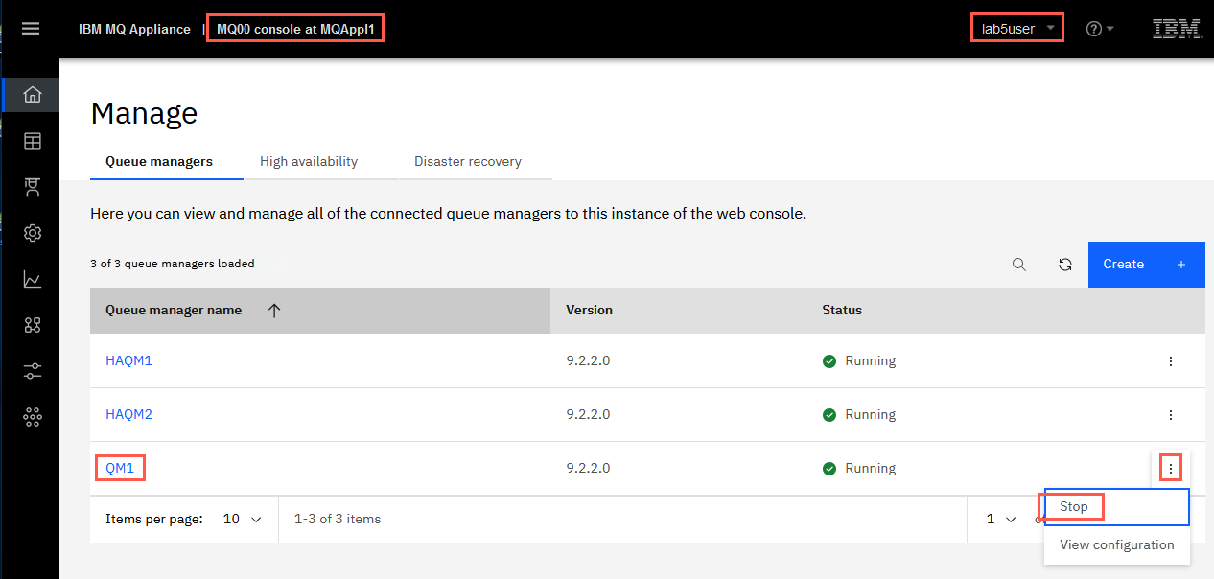Open the table grid sidebar icon
The width and height of the screenshot is (1214, 579).
pyautogui.click(x=33, y=141)
